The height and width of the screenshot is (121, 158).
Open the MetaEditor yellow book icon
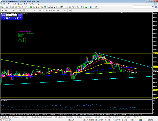pos(42,7)
